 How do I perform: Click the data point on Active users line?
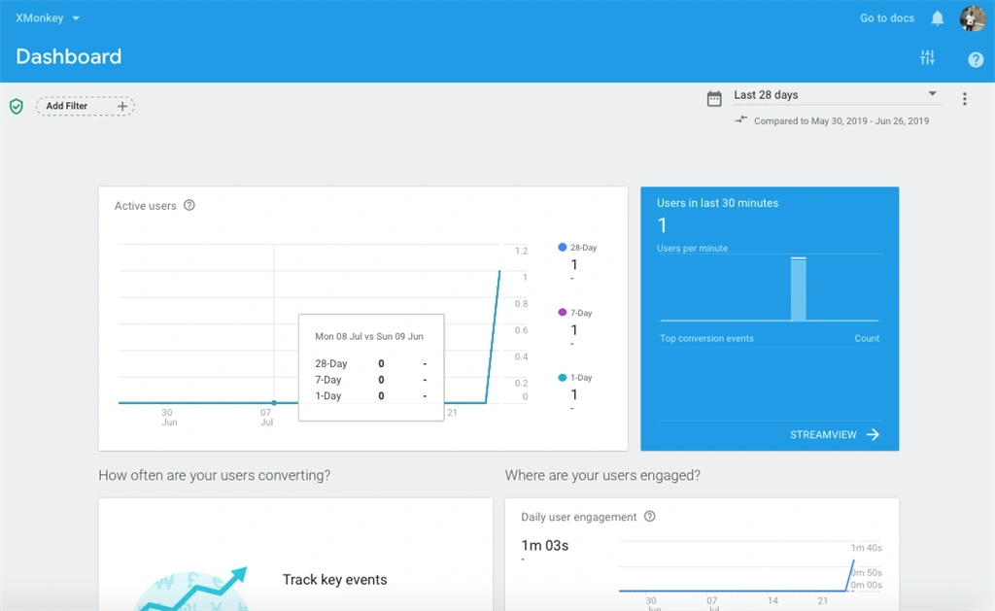[x=273, y=403]
